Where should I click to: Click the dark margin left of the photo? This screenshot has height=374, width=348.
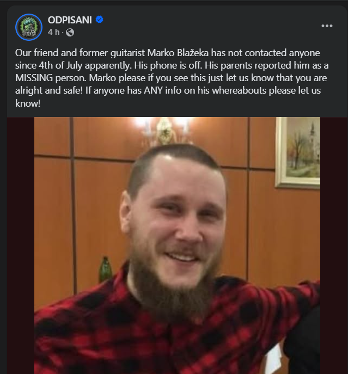pos(21,246)
